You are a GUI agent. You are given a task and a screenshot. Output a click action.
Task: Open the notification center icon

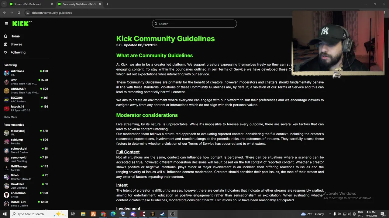point(383,214)
